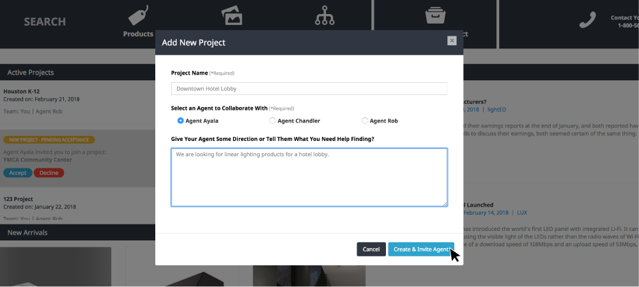Screen dimensions: 639x287
Task: Click Create & Invite Agent button
Action: 421,249
